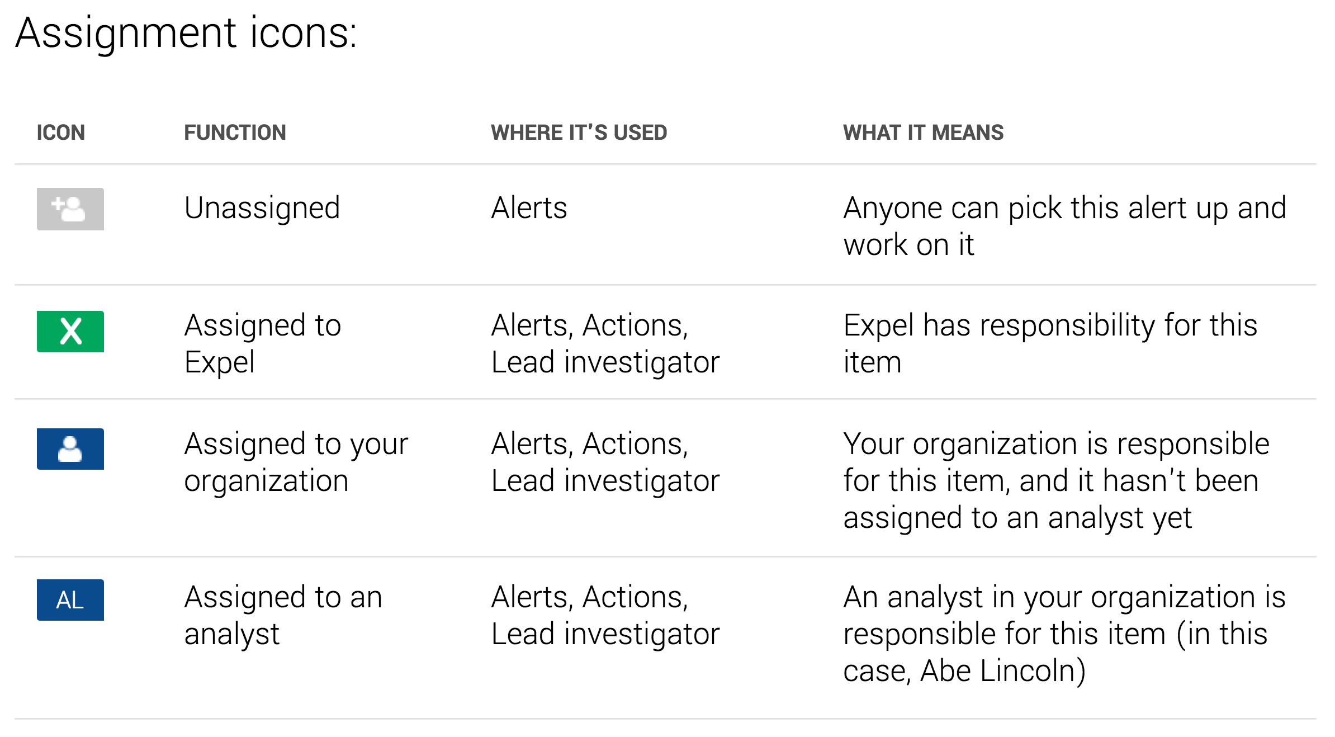This screenshot has width=1335, height=737.
Task: Click the Alerts cell in Unassigned row
Action: 529,209
